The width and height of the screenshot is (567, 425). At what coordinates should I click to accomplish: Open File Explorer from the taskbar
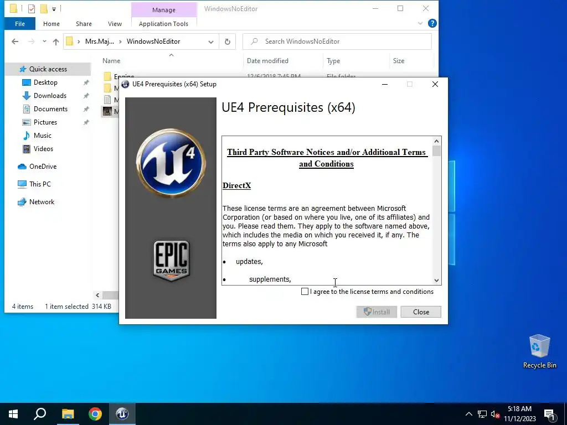coord(68,414)
